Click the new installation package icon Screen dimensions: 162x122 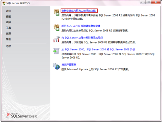pyautogui.click(x=56, y=12)
